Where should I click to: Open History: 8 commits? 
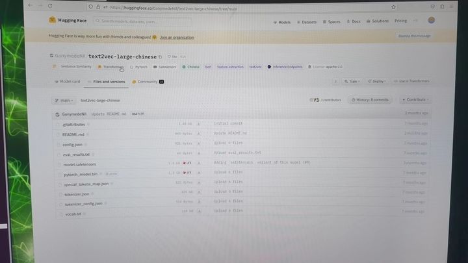pos(370,100)
